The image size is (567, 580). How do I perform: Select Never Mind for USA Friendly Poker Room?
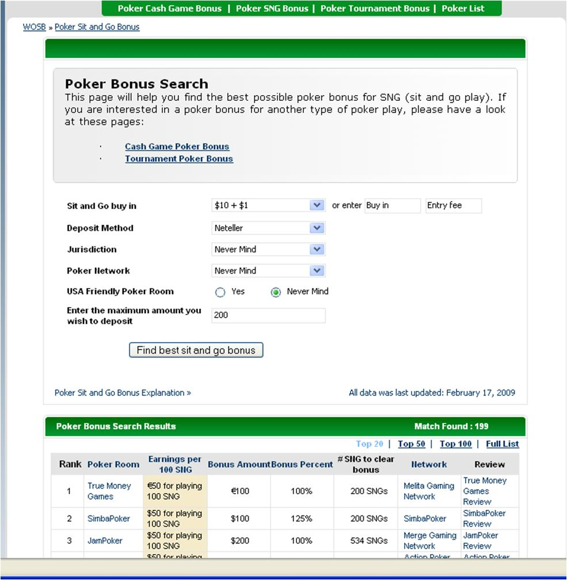pos(276,292)
